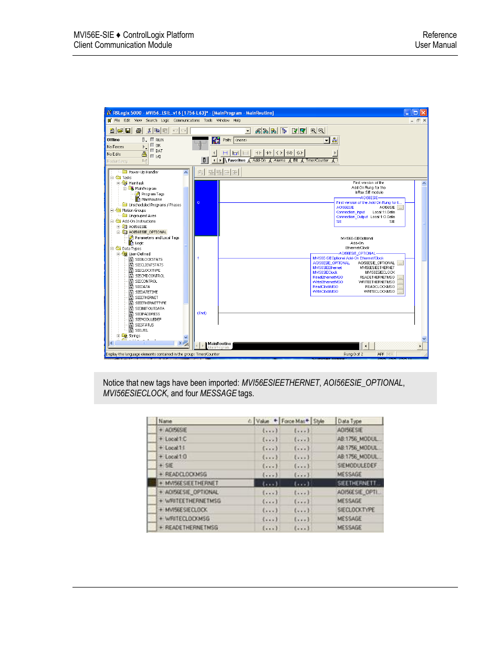501x649 pixels.
Task: Insert a Rung using instruction toolbar icon
Action: click(x=225, y=153)
